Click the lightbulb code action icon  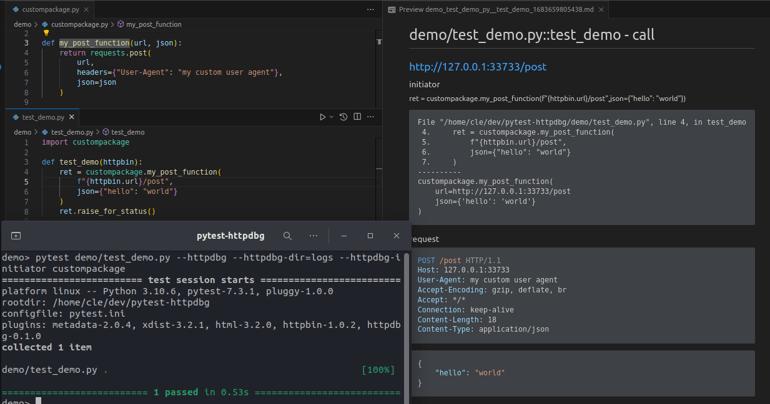coord(46,33)
